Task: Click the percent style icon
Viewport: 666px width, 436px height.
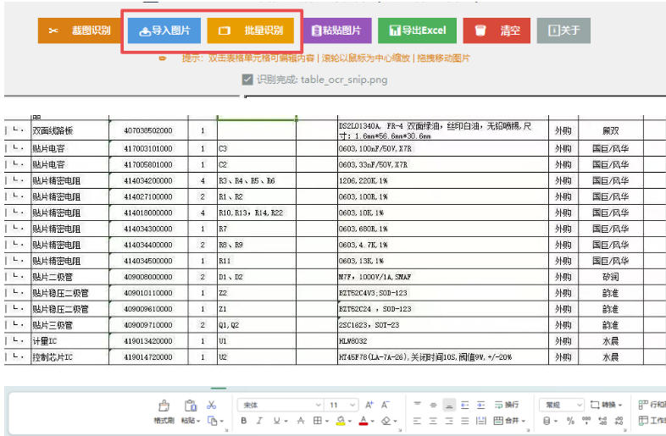Action: [x=570, y=421]
